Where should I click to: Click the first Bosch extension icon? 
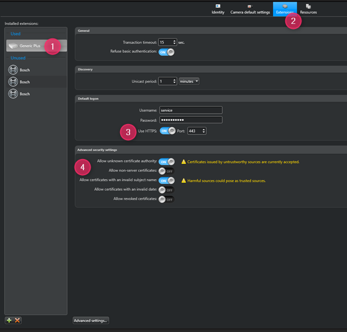click(x=13, y=70)
